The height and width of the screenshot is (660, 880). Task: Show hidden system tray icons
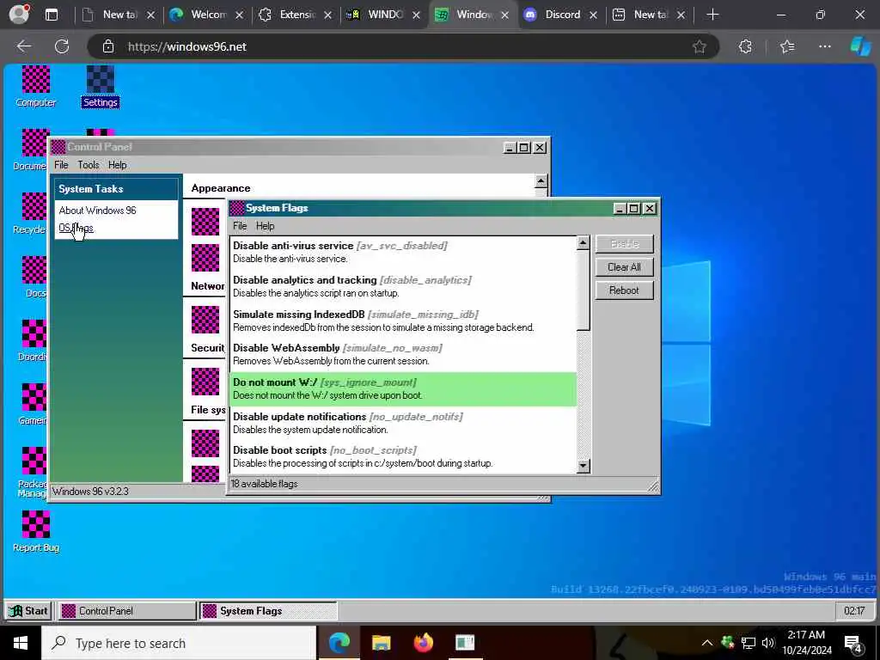(707, 643)
